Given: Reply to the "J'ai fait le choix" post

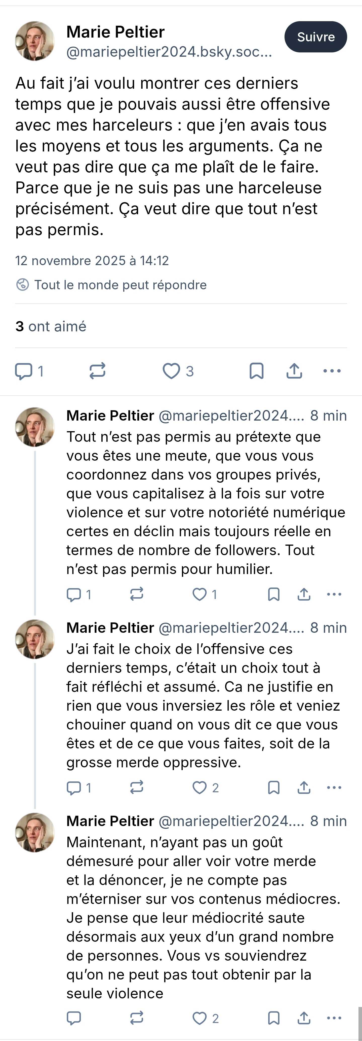Looking at the screenshot, I should (x=73, y=788).
